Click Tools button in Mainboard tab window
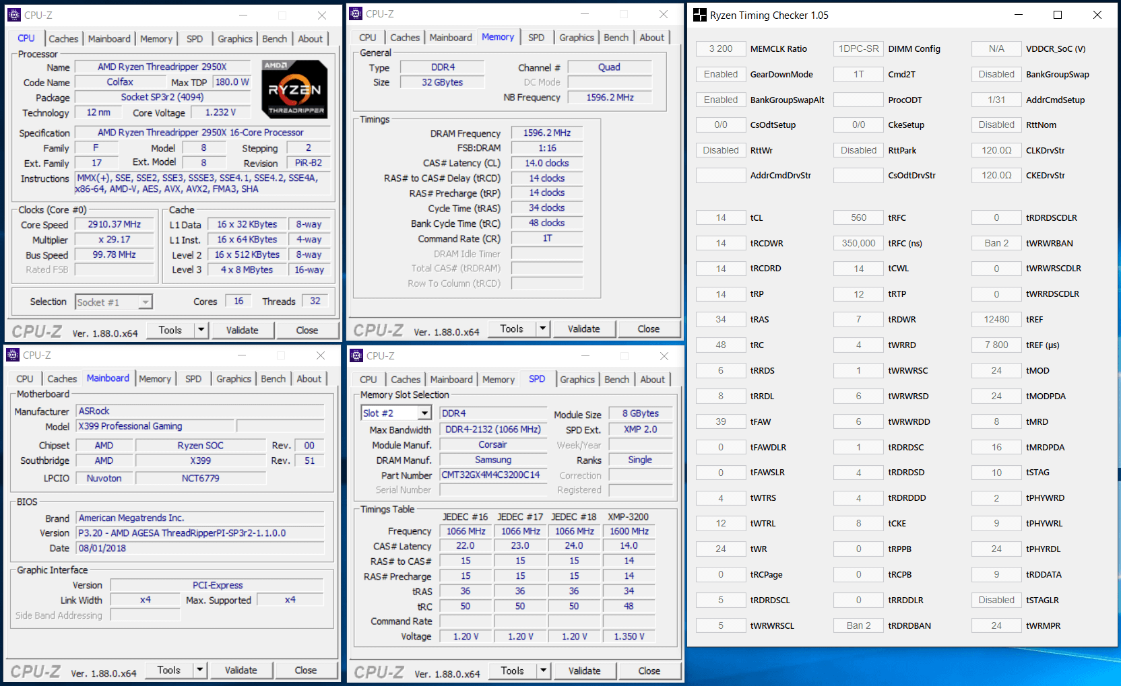The image size is (1121, 686). point(169,670)
